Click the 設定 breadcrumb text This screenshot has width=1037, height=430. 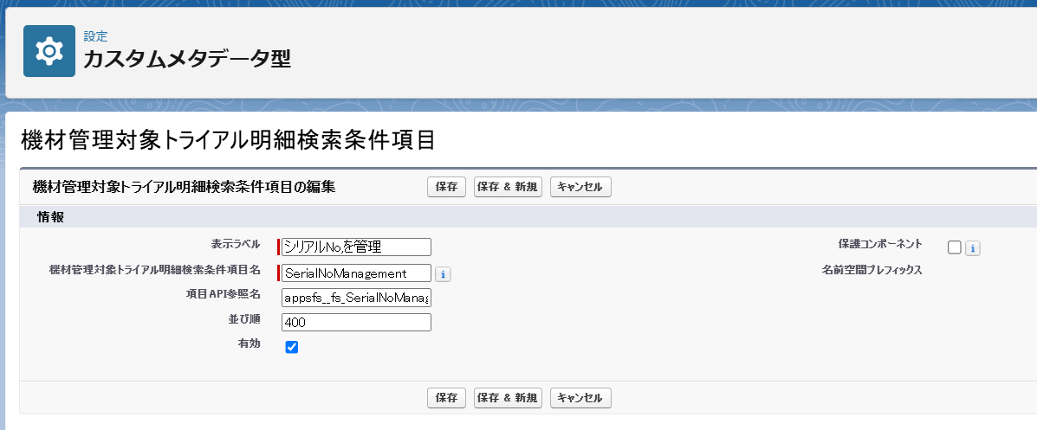(x=95, y=36)
